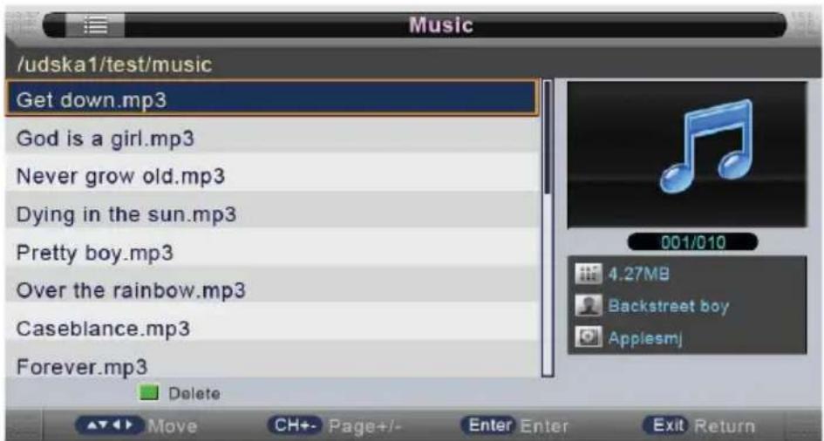The width and height of the screenshot is (824, 441).
Task: Click the album disc icon beside Applesmj
Action: 588,337
